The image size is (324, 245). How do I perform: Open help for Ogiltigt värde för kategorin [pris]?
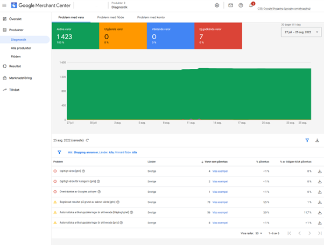click(x=98, y=181)
